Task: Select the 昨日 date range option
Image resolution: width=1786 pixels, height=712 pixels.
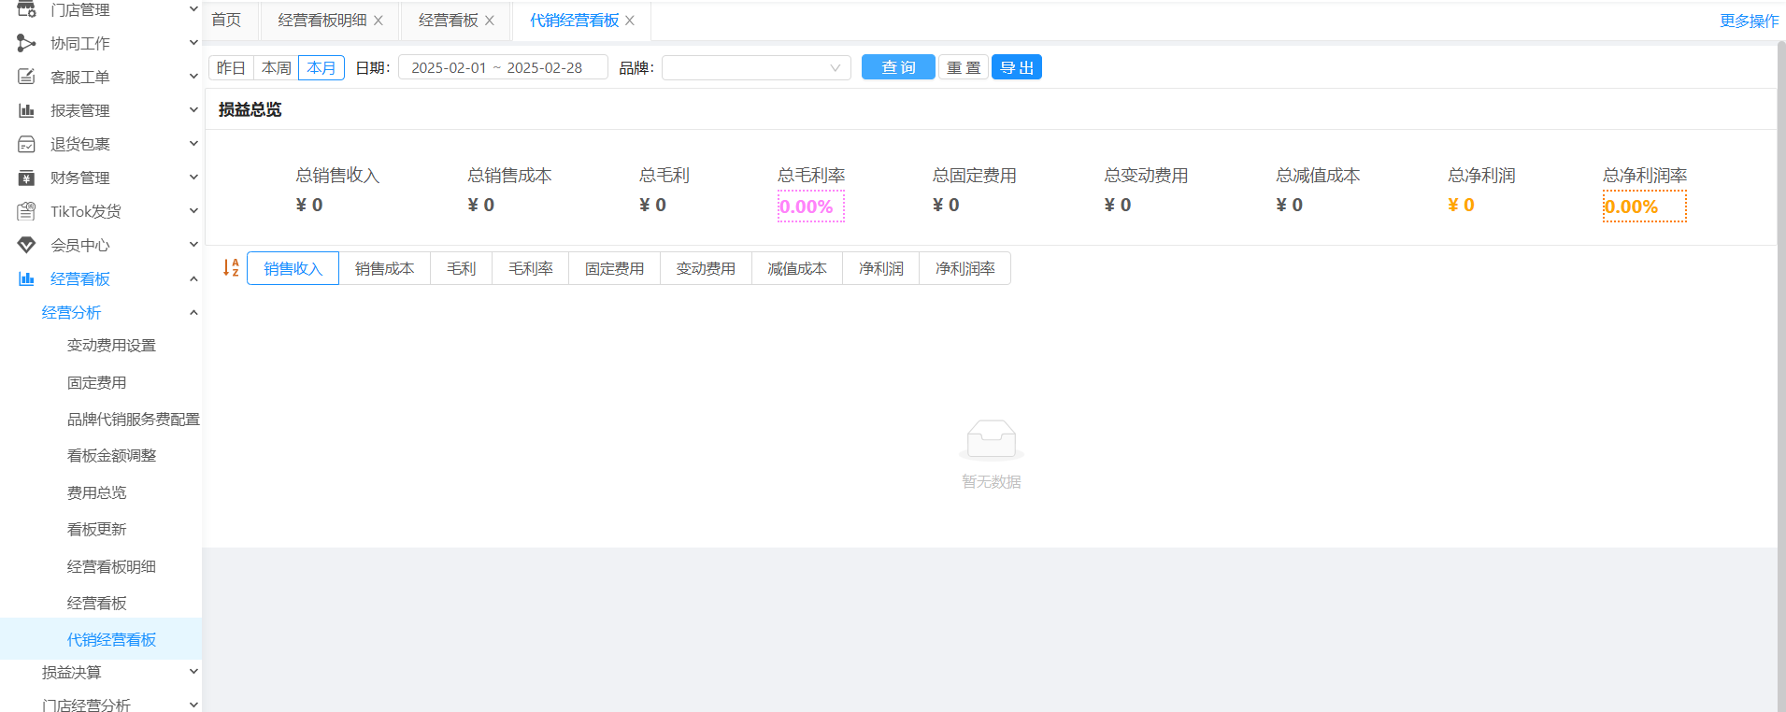Action: 231,67
